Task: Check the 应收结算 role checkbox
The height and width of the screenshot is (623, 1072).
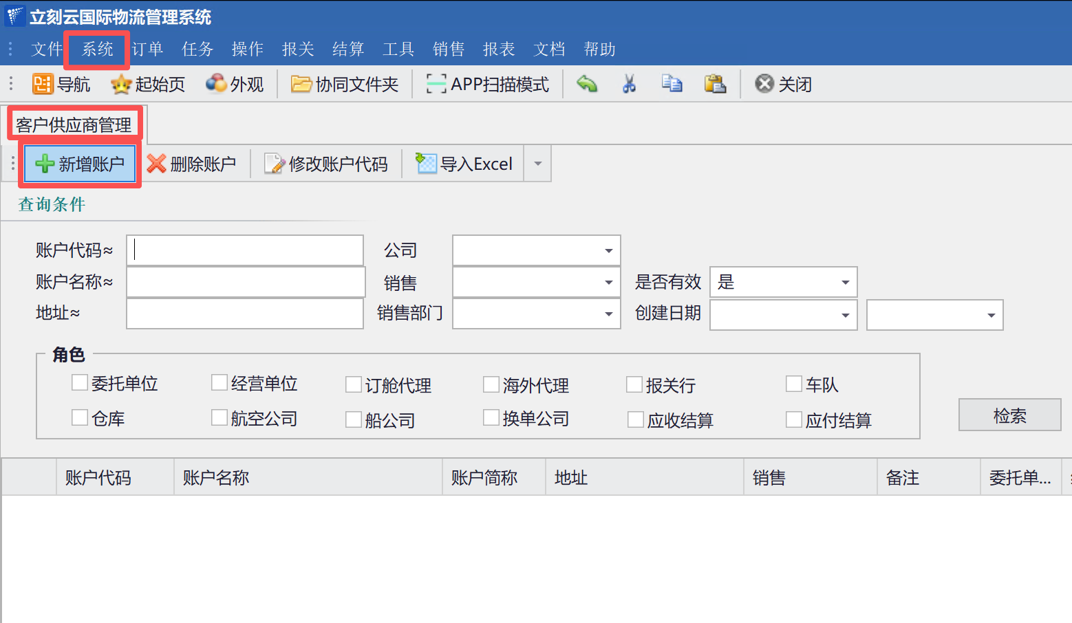Action: tap(636, 419)
